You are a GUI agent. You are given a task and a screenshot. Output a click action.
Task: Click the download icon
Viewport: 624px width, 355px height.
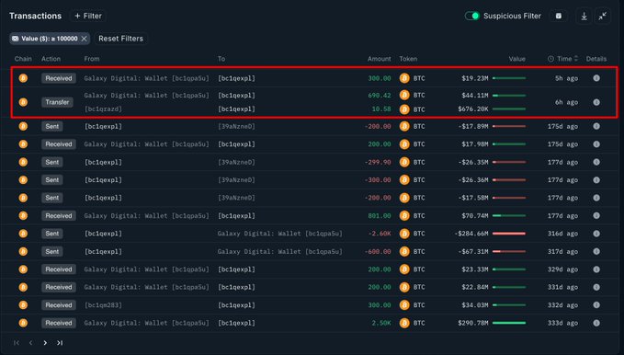point(584,16)
